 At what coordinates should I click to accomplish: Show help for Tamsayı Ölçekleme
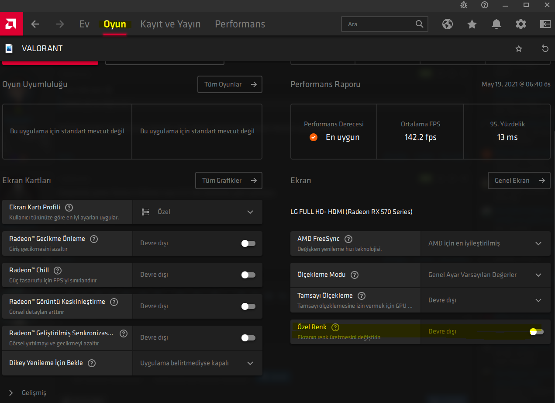click(x=362, y=296)
